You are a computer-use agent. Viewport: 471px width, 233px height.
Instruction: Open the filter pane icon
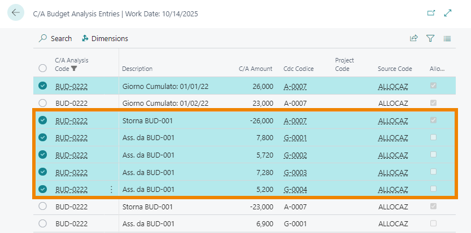click(x=430, y=38)
